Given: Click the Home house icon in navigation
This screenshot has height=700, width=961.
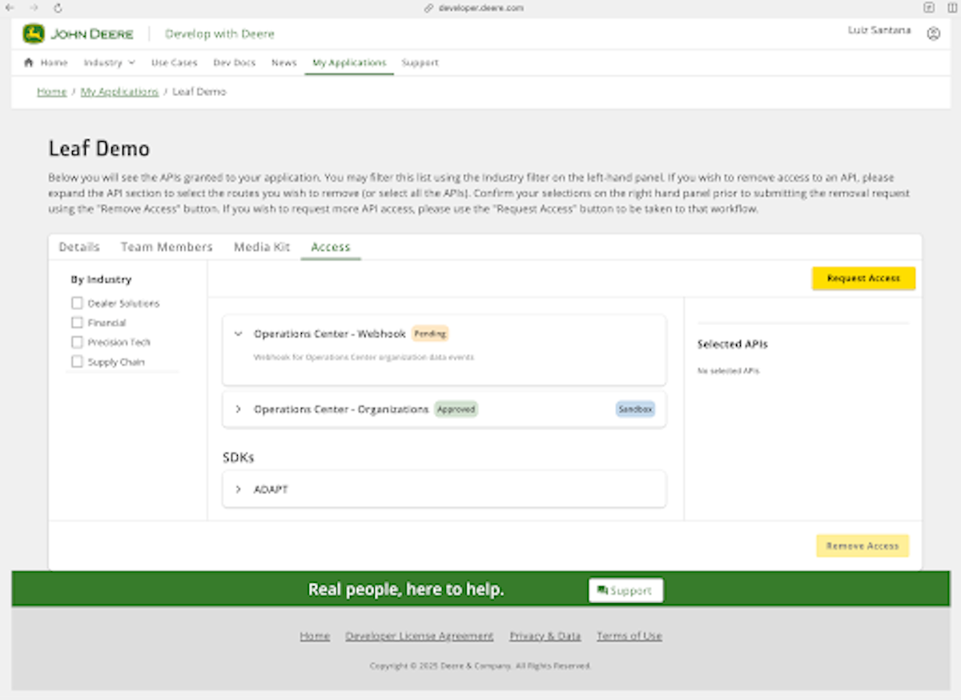Looking at the screenshot, I should (29, 62).
